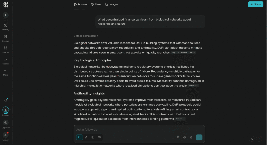Viewport: 267px width, 145px height.
Task: Toggle the Labs mode in follow-up bar
Action: point(93,137)
